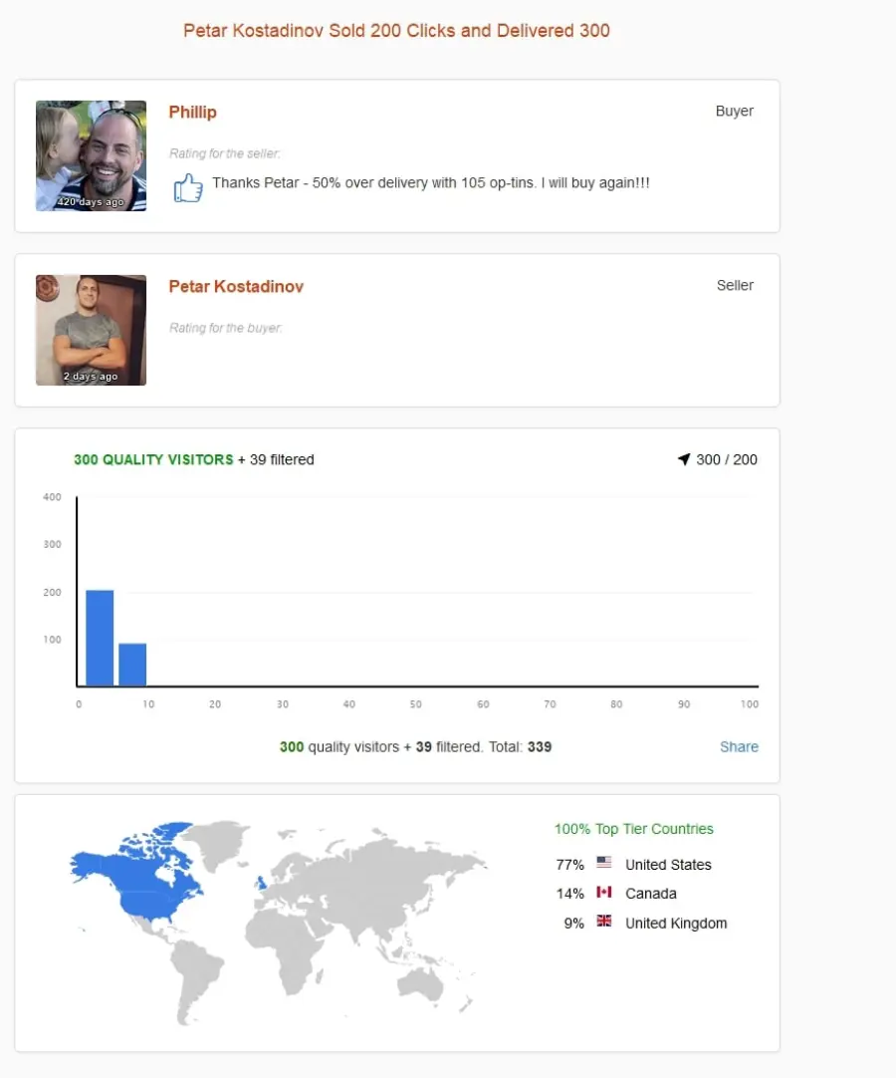Open Phillip's profile photo

coord(91,156)
